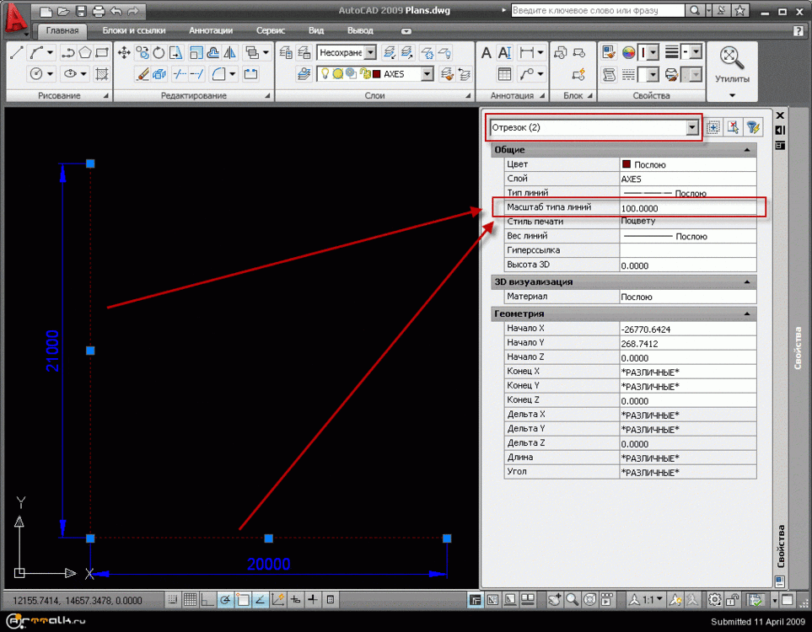Image resolution: width=812 pixels, height=632 pixels.
Task: Select the middle grip of the horizontal line
Action: pos(268,538)
